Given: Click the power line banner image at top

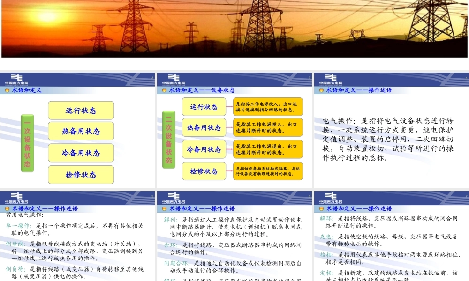Looking at the screenshot, I should tap(234, 28).
